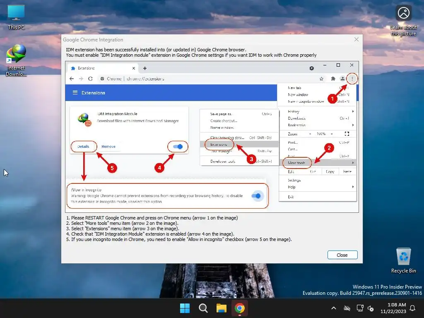Open the This PC desktop icon
424x318 pixels.
coord(16,17)
